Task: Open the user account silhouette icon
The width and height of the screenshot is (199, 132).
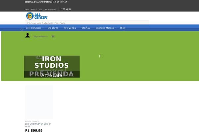Action: (28, 35)
